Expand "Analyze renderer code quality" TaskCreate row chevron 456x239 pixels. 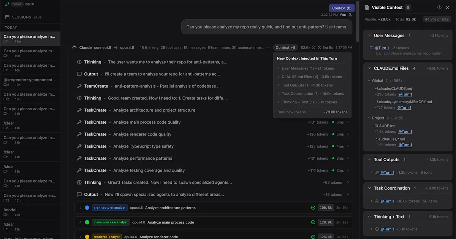pos(348,134)
